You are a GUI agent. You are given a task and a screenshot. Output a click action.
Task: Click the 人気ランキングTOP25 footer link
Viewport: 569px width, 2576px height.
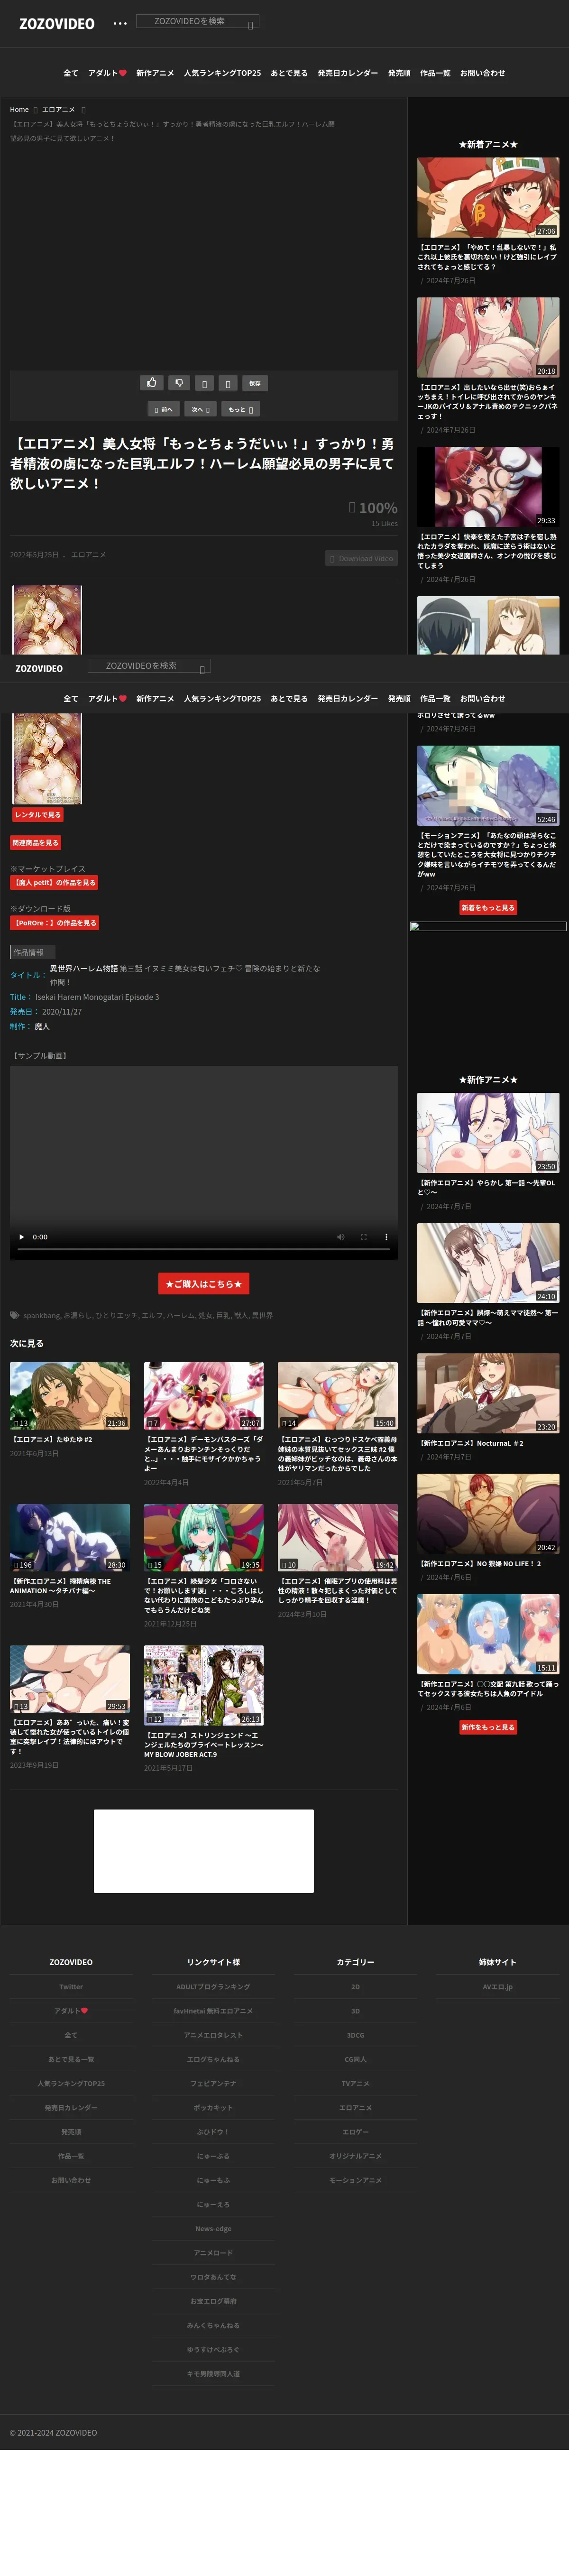pyautogui.click(x=71, y=2084)
